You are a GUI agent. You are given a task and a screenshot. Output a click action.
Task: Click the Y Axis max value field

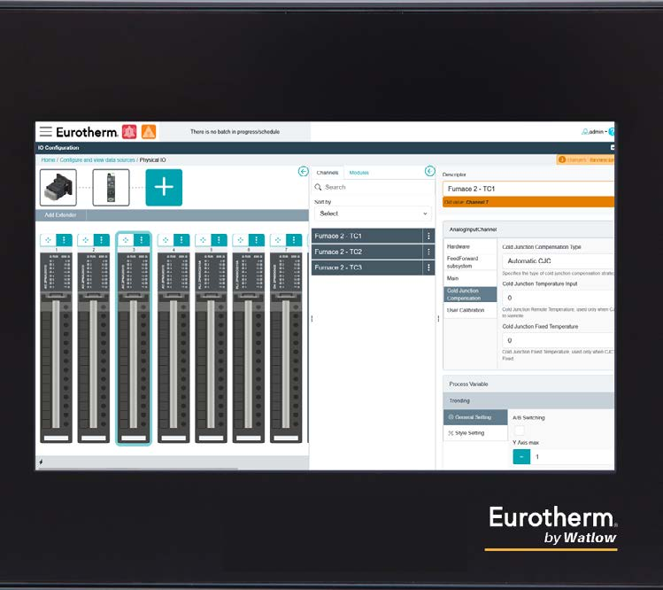[x=573, y=457]
